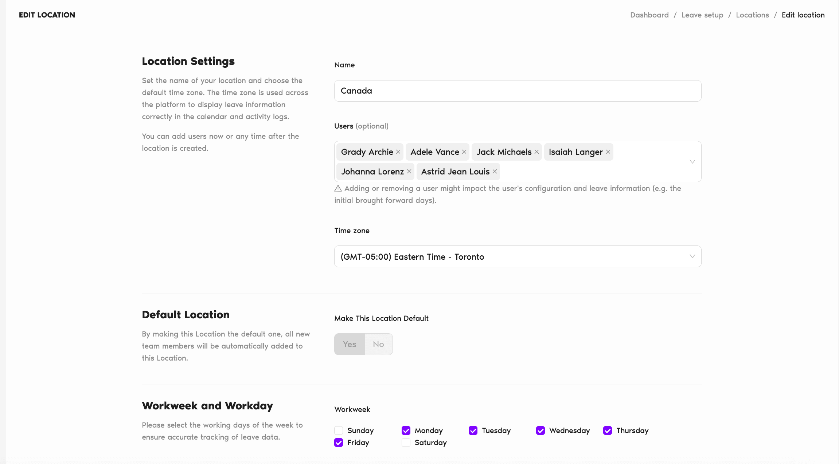Check the Sunday workweek checkbox
This screenshot has width=839, height=464.
[339, 430]
